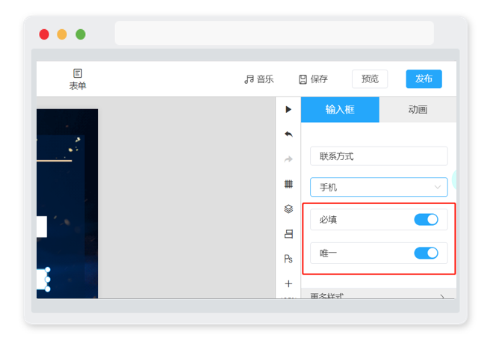Click the 保存 save icon
Screen dimensions: 493x344
303,79
